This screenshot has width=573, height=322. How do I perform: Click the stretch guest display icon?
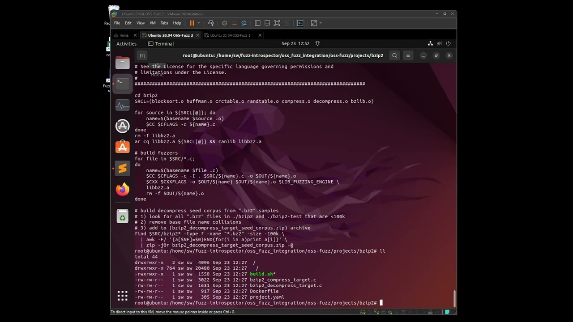point(314,23)
